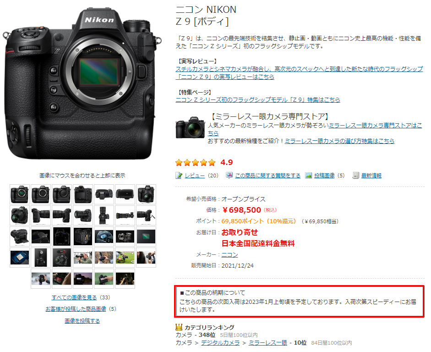Image resolution: width=431 pixels, height=352 pixels.
Task: Click the five-star rating icons
Action: coord(196,163)
